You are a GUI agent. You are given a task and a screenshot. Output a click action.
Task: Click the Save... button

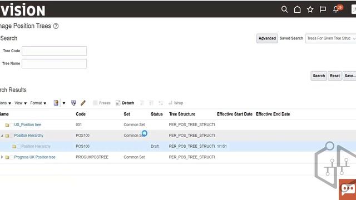click(349, 76)
